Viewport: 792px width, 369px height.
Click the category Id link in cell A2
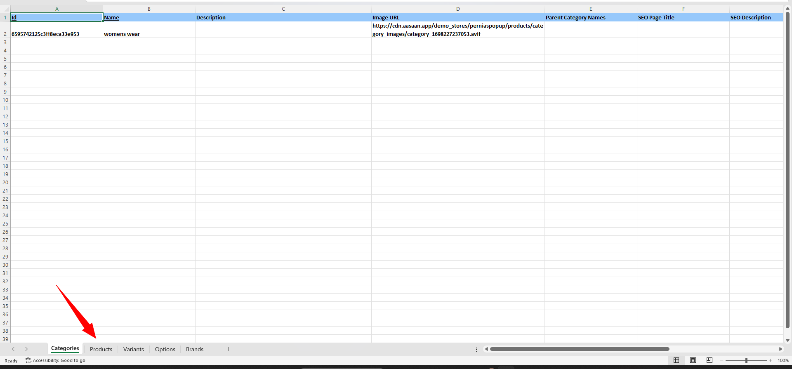(x=45, y=34)
